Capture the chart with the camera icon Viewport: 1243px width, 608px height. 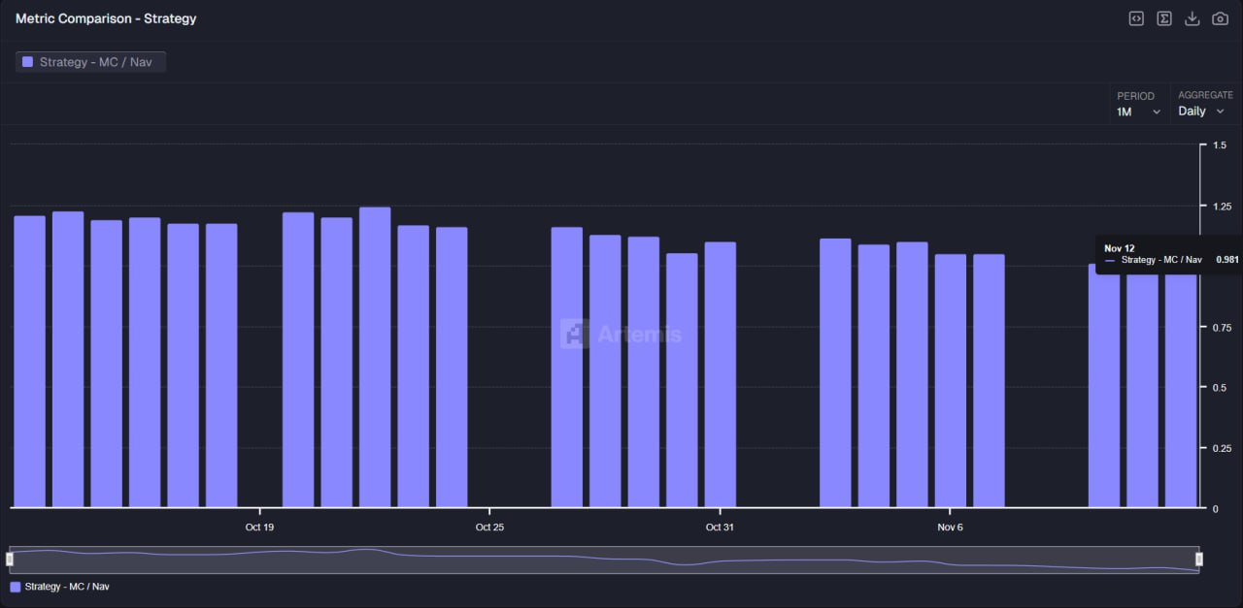(1220, 18)
